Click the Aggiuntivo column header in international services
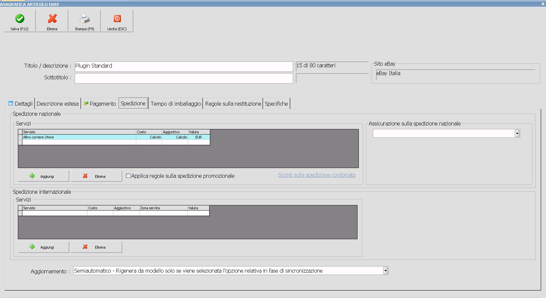 coord(126,208)
